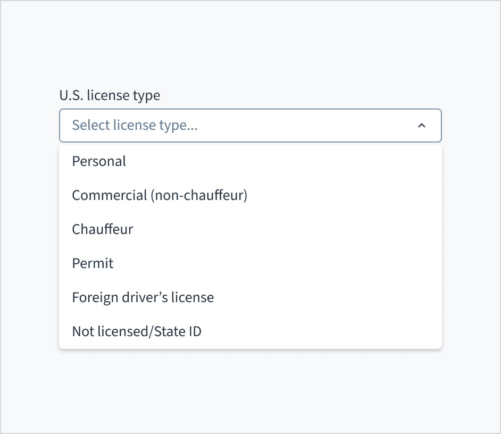This screenshot has width=501, height=434.
Task: Pick the Chauffeur license type
Action: [103, 229]
